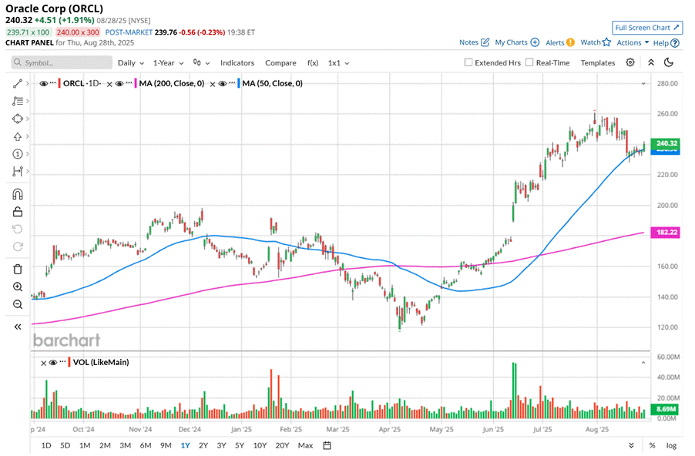This screenshot has height=456, width=695.
Task: Click the redo arrow icon
Action: (18, 246)
